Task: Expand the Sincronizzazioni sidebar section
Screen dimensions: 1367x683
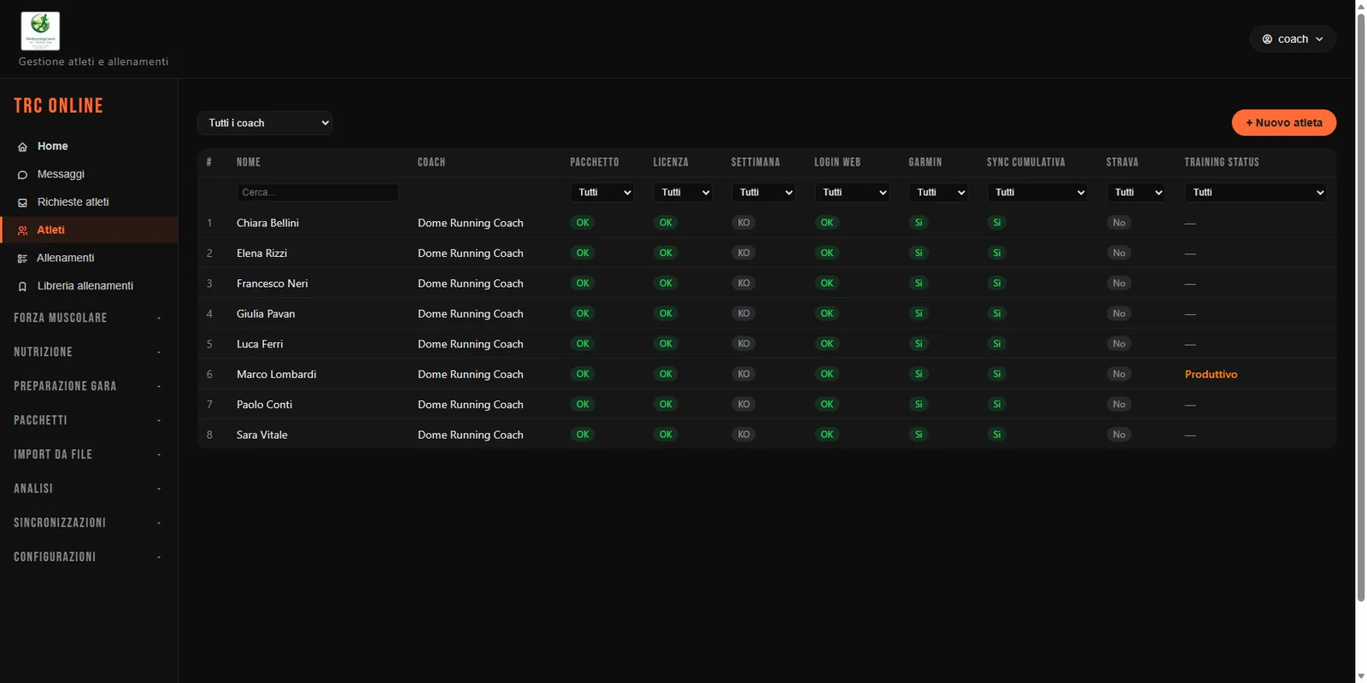Action: point(89,522)
